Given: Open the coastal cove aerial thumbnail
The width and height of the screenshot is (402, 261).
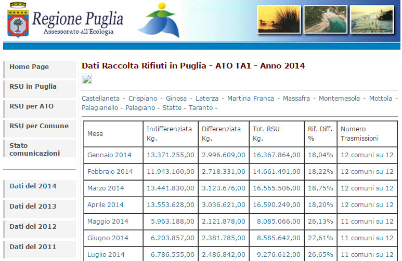Looking at the screenshot, I should pos(326,20).
